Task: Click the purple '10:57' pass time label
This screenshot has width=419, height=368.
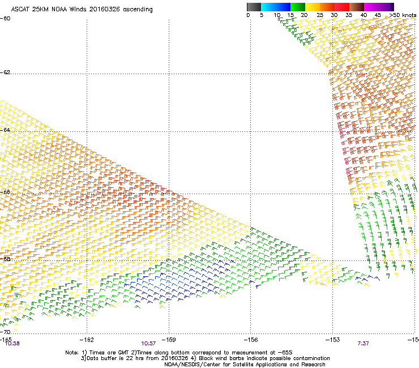Action: coord(148,344)
